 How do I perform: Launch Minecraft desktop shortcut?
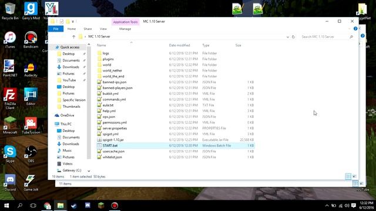click(x=10, y=125)
